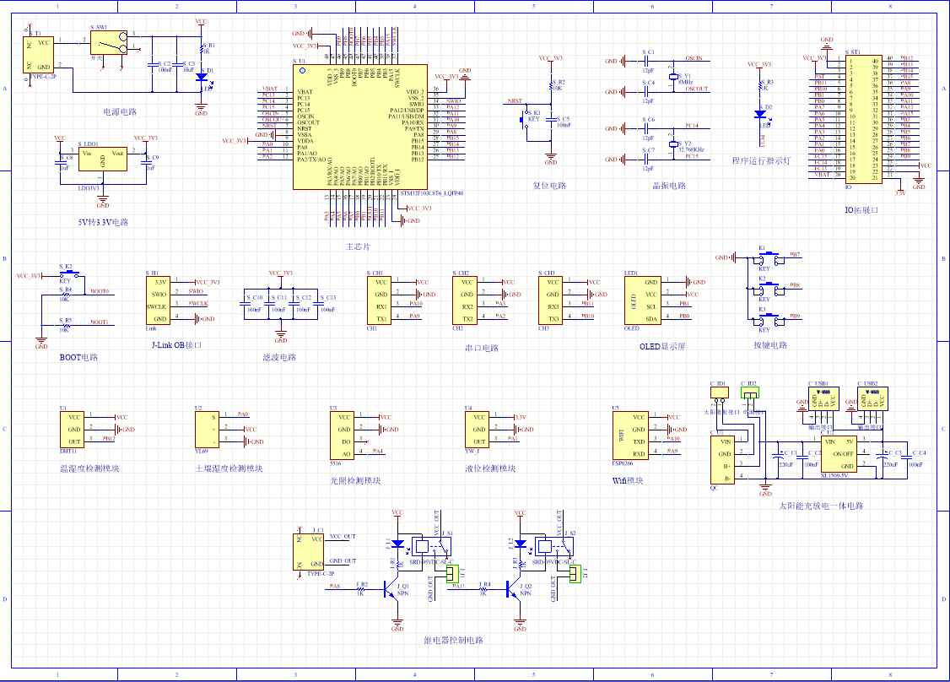Select the 5516 light sensor block
This screenshot has width=950, height=682.
pyautogui.click(x=342, y=436)
